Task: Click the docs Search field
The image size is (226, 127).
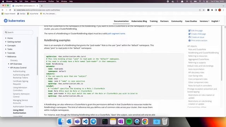Action: point(18,32)
